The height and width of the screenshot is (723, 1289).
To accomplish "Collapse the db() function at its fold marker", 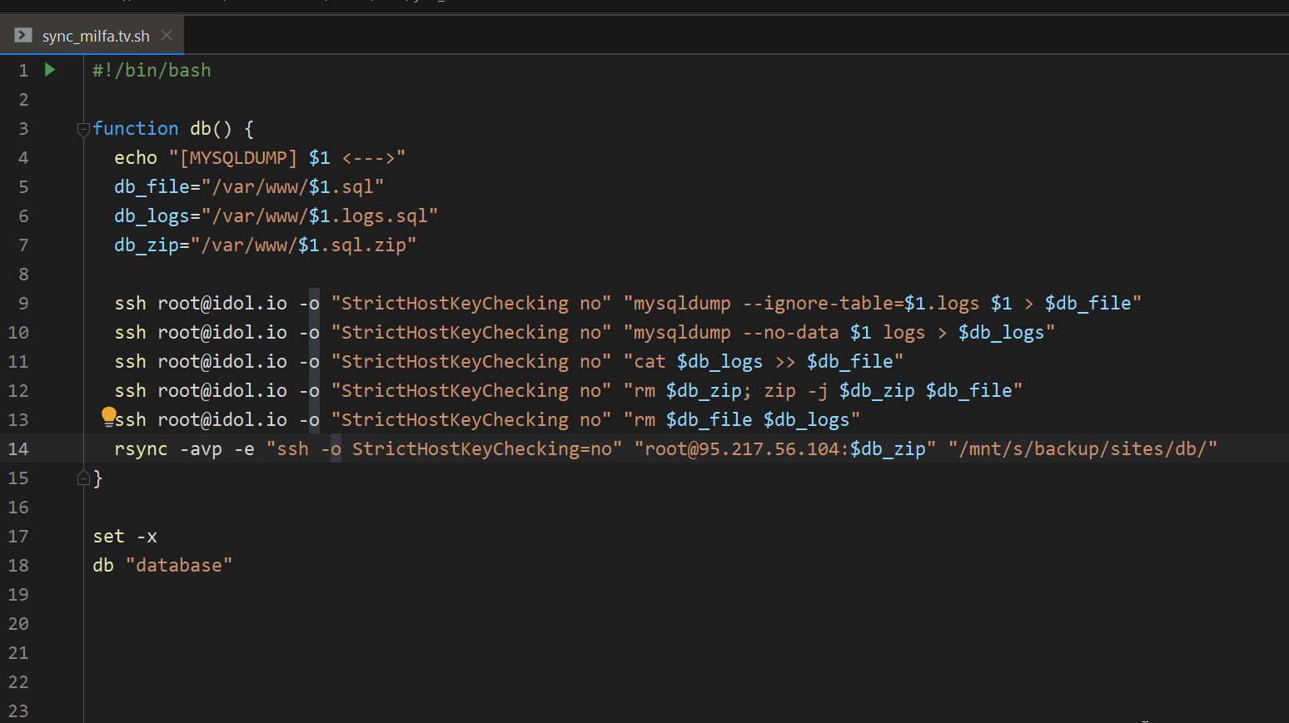I will [x=82, y=129].
